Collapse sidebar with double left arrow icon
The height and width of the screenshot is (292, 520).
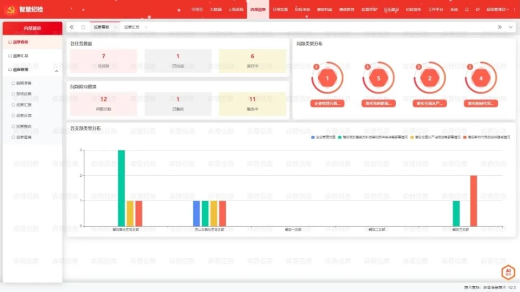(72, 27)
